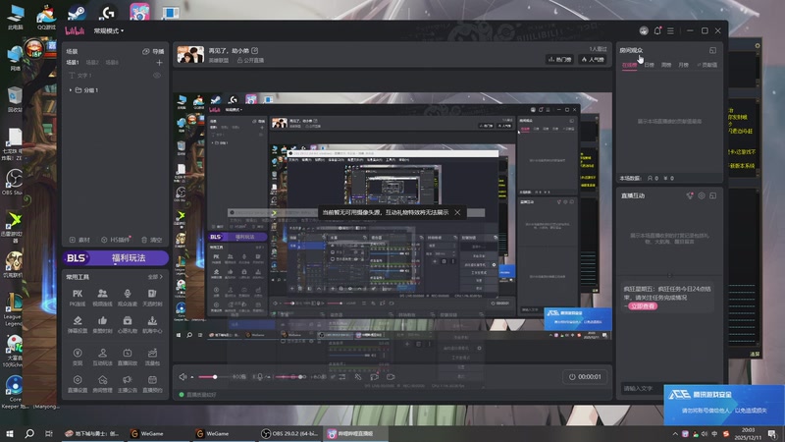
Task: Open the 视频连线 tool in common tools
Action: tap(102, 298)
